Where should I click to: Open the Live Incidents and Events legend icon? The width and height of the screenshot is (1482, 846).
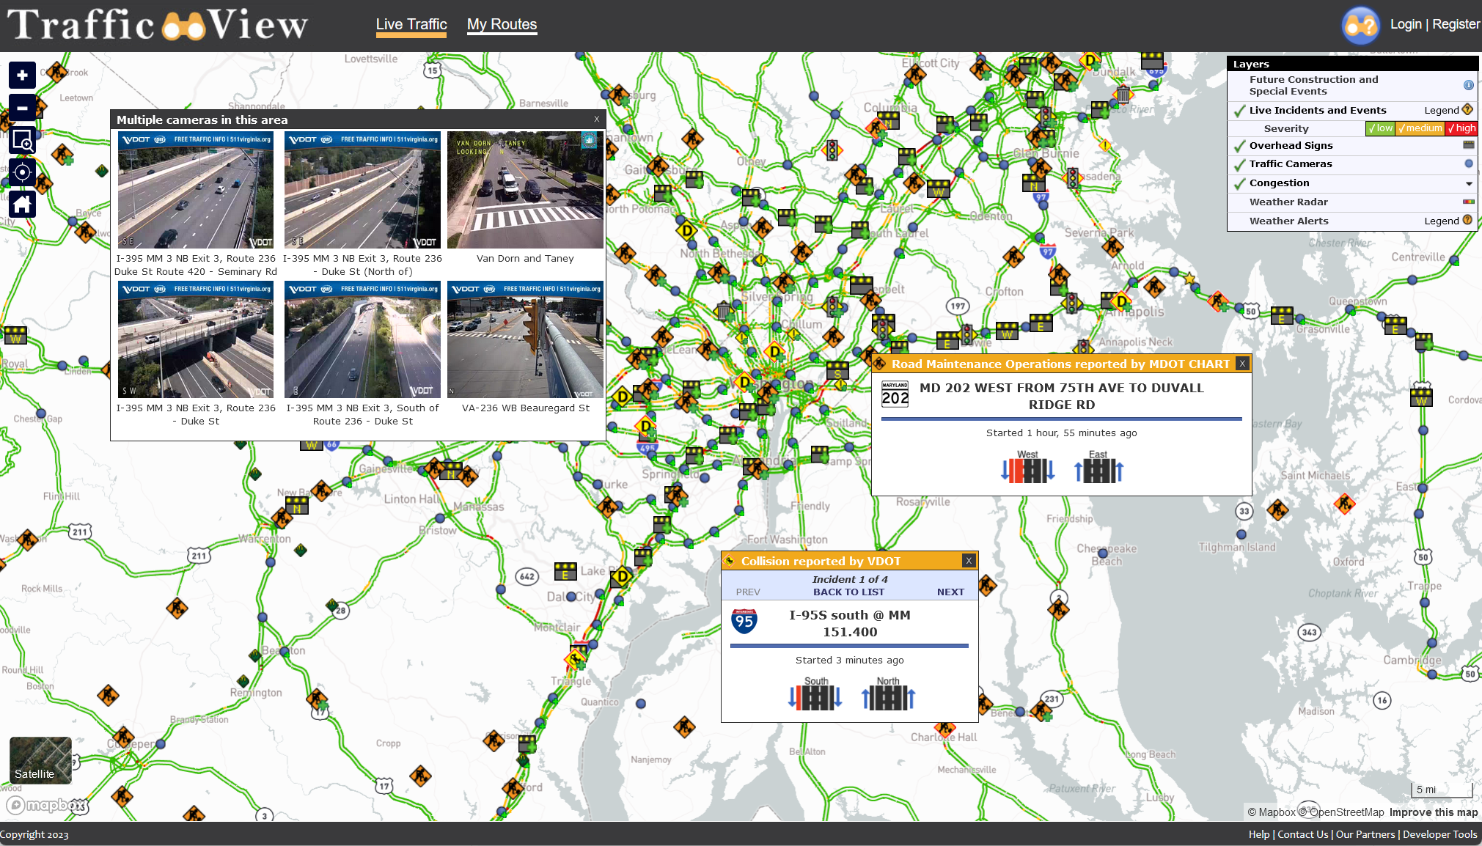click(x=1467, y=109)
